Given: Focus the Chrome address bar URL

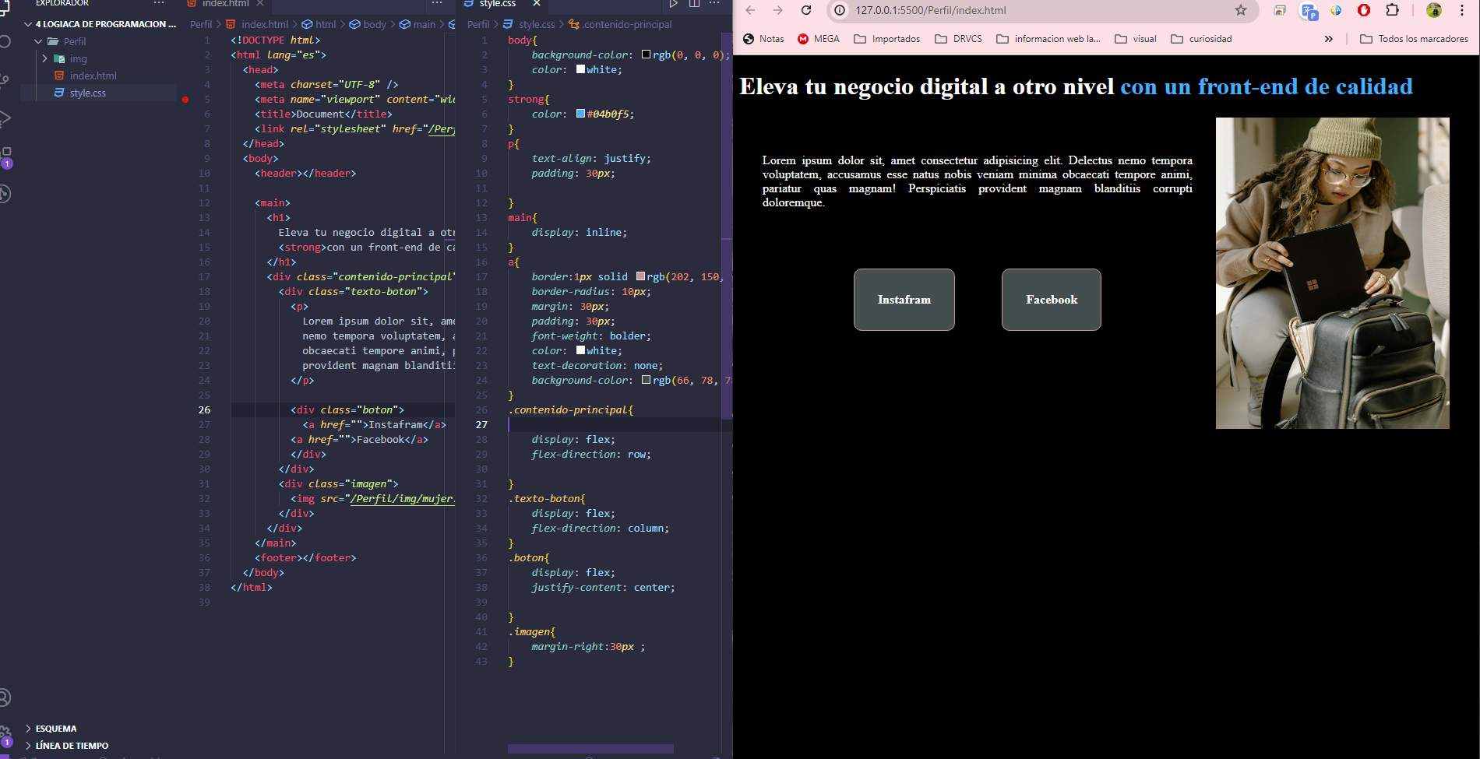Looking at the screenshot, I should coord(931,10).
